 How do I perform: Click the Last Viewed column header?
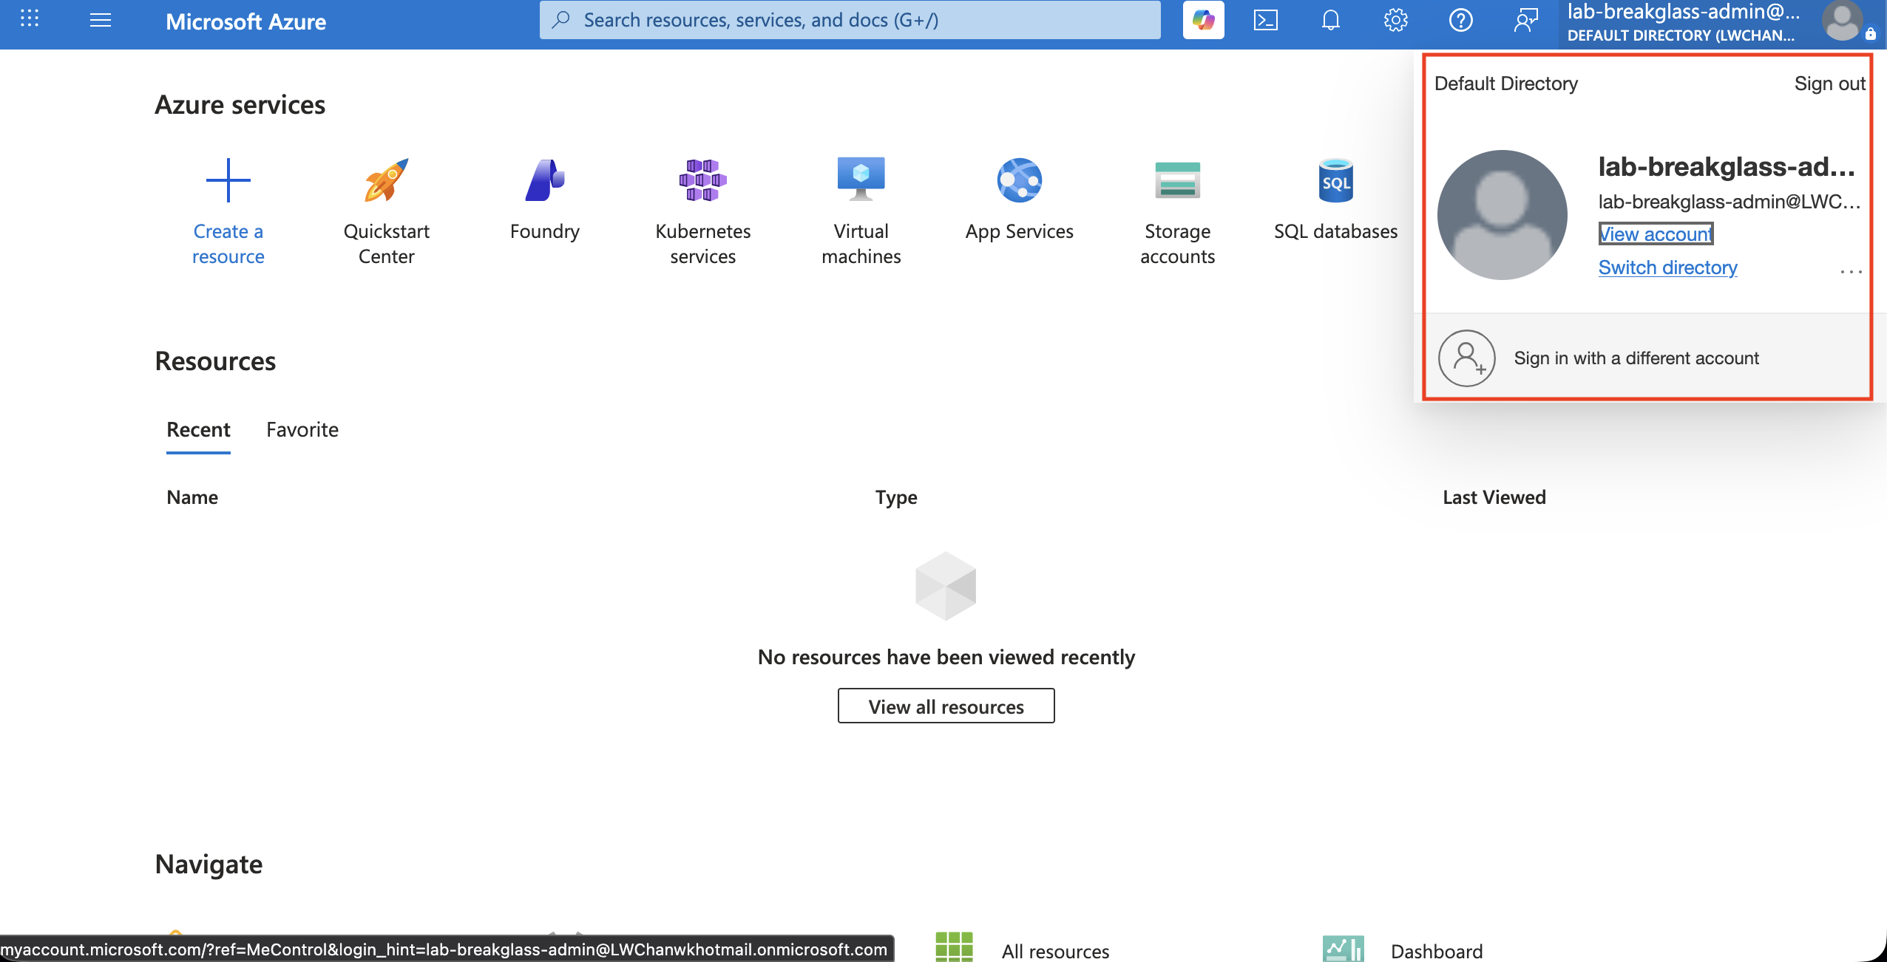point(1494,497)
